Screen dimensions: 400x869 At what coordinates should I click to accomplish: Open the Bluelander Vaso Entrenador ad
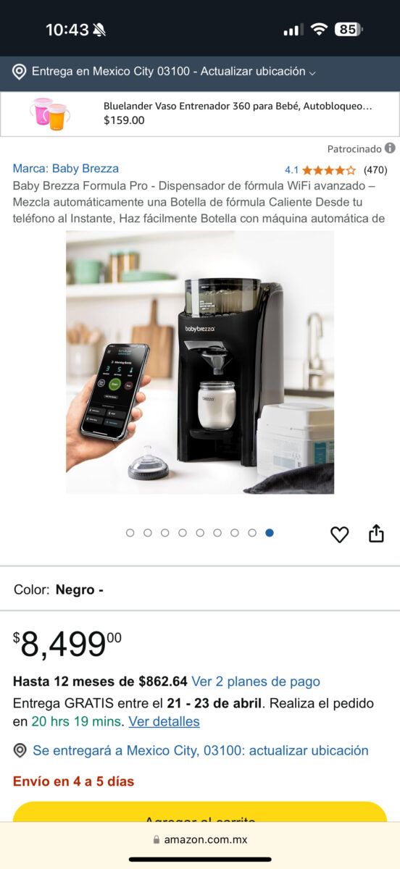click(x=200, y=114)
